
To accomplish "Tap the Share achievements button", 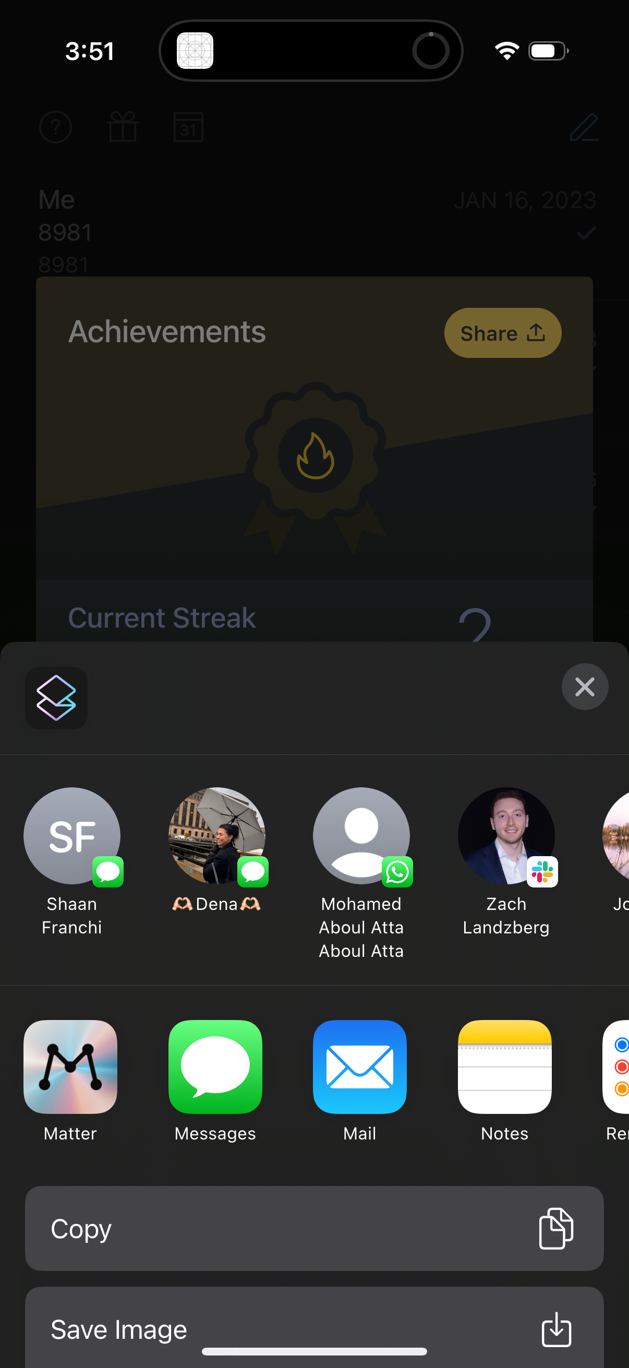I will (503, 333).
